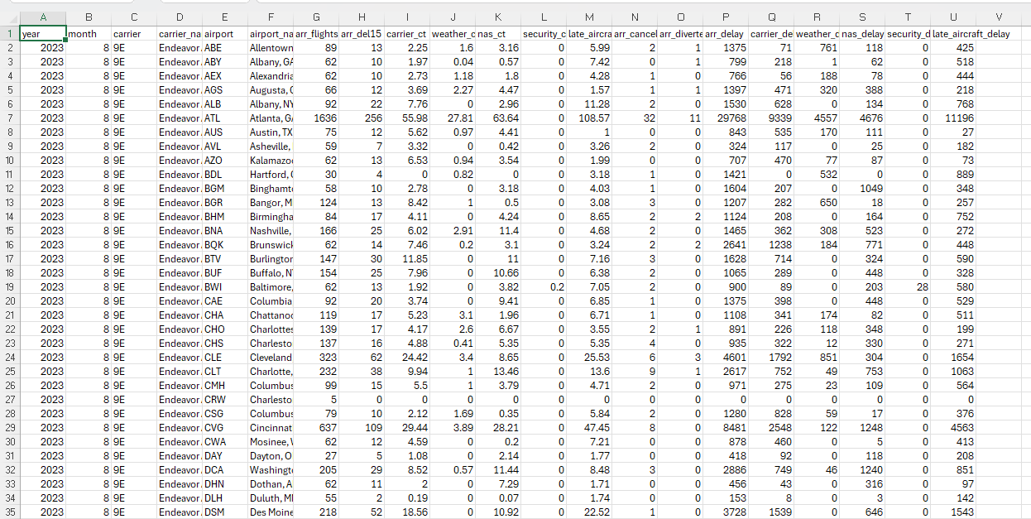
Task: Select an 'Endeavor' carrier name cell in row 2
Action: tap(179, 46)
